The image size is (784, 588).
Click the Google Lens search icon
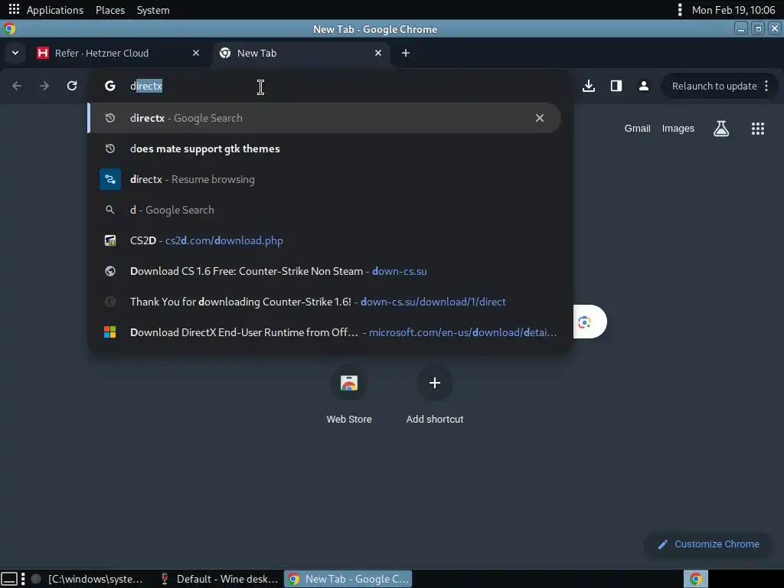click(584, 322)
